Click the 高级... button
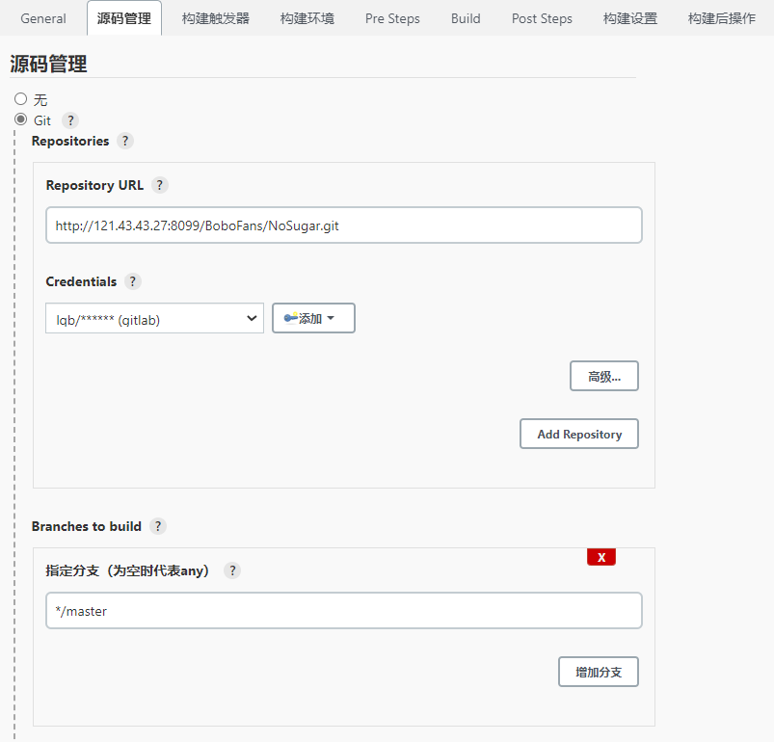This screenshot has width=774, height=742. click(x=604, y=376)
